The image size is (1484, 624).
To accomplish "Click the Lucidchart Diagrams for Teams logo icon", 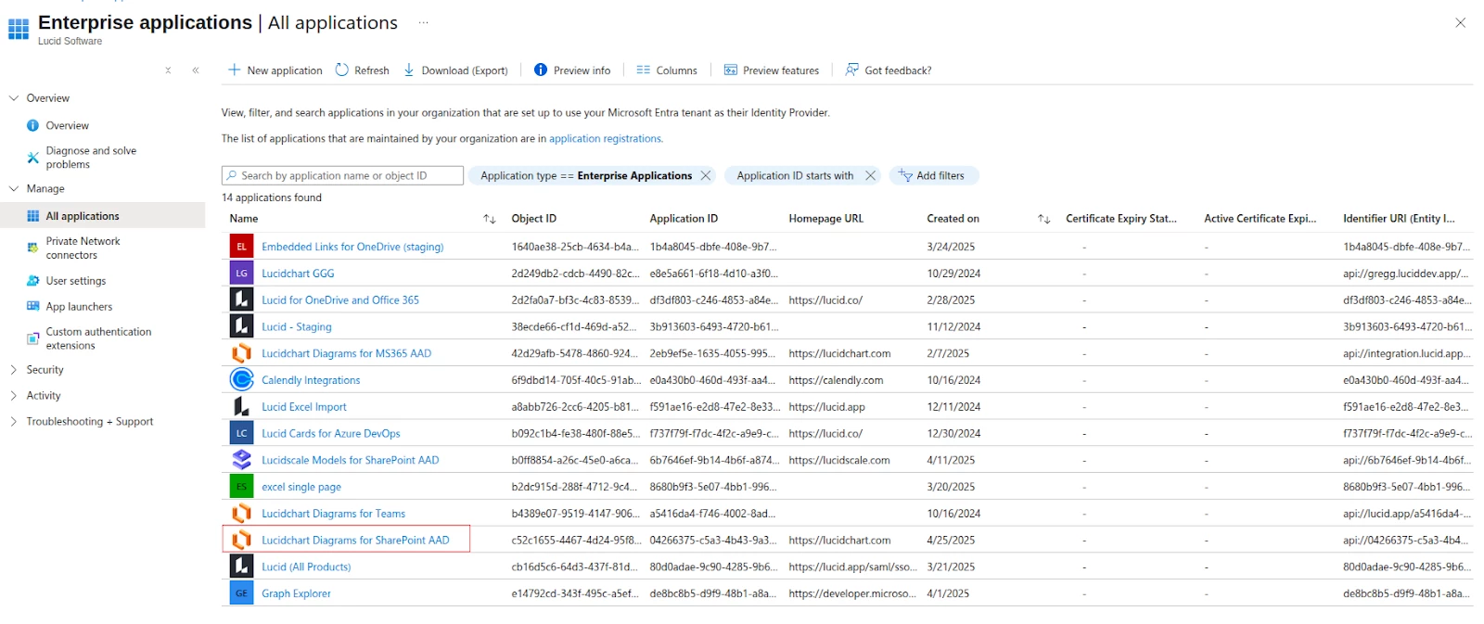I will [241, 513].
